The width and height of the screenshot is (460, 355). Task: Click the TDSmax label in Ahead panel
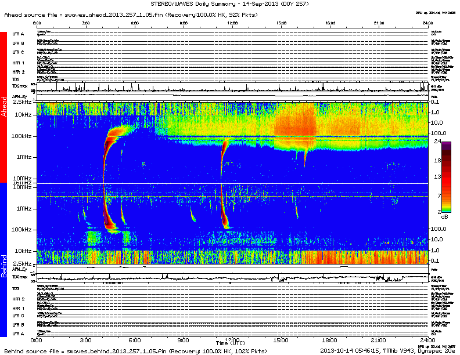tap(19, 87)
